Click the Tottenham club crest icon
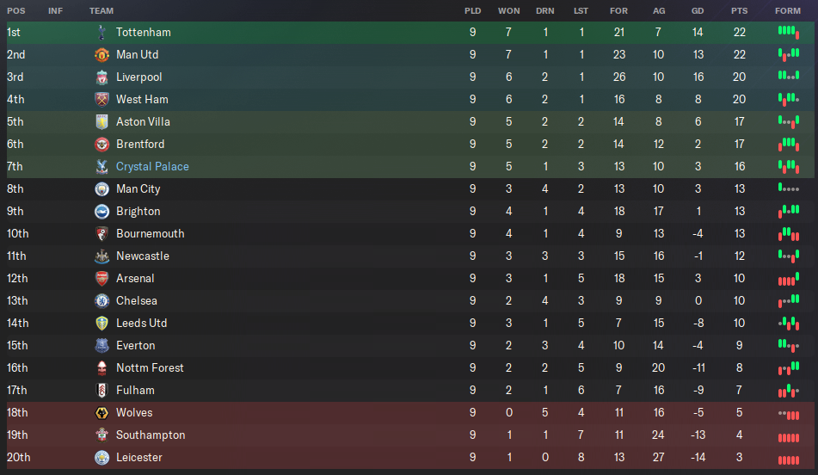 101,33
